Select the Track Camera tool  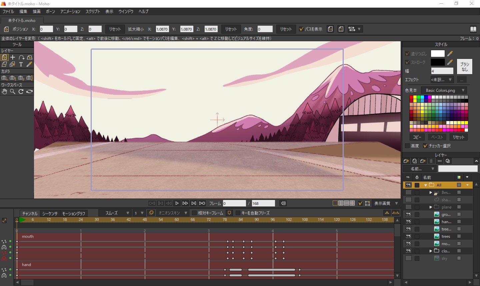[x=4, y=78]
